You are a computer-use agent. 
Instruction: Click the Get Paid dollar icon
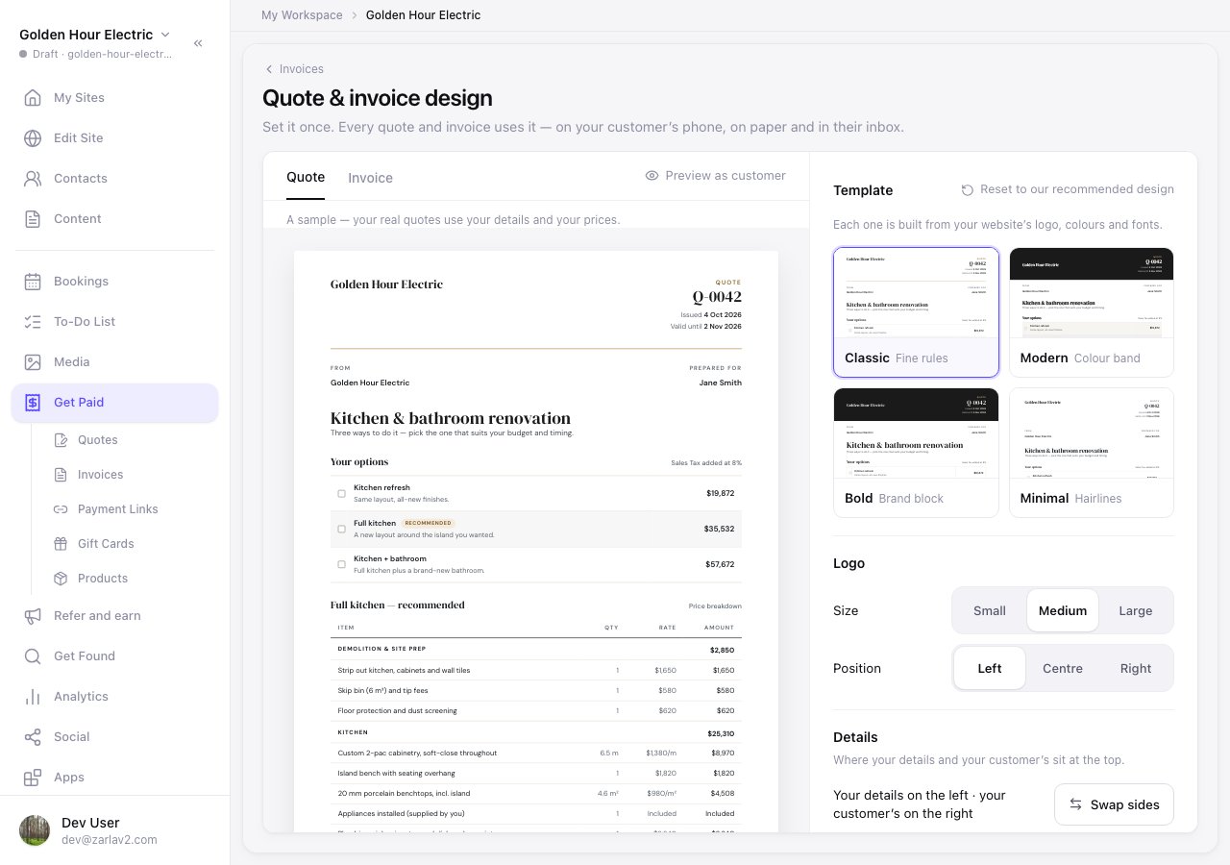click(33, 403)
